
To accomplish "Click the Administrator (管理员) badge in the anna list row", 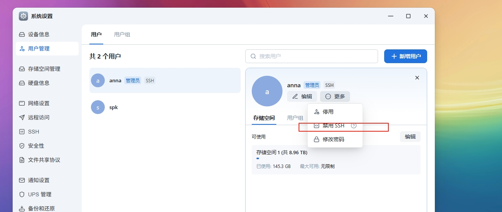I will click(x=133, y=80).
